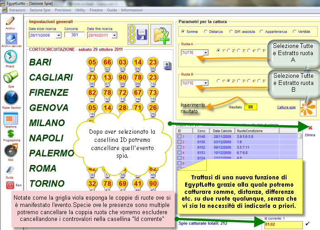
Task: Open the Archivi pencil icon
Action: coord(10,21)
